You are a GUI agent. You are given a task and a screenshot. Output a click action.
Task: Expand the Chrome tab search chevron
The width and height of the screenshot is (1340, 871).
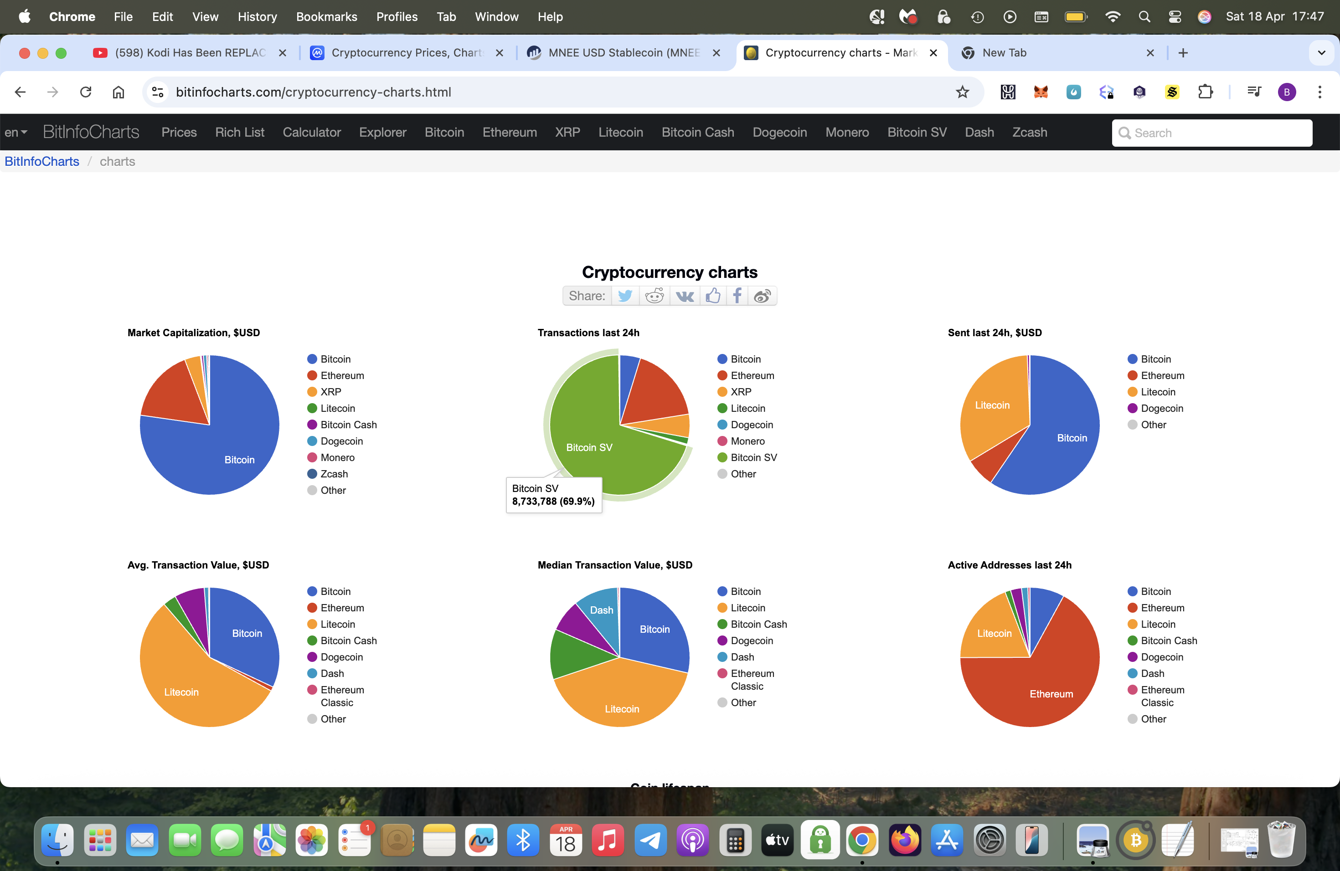click(1321, 53)
